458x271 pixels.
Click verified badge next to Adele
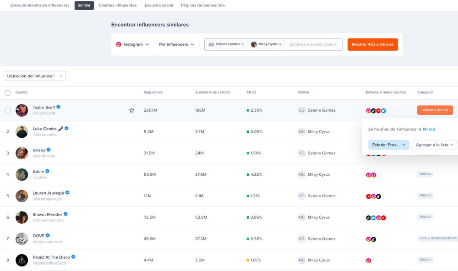tap(47, 171)
